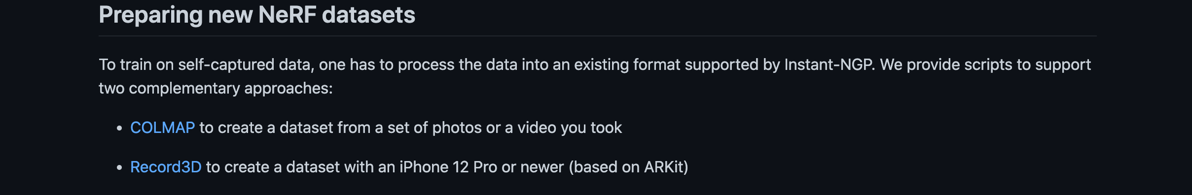Click the 'Preparing new NeRF datasets' heading
Image resolution: width=1192 pixels, height=195 pixels.
pyautogui.click(x=257, y=15)
